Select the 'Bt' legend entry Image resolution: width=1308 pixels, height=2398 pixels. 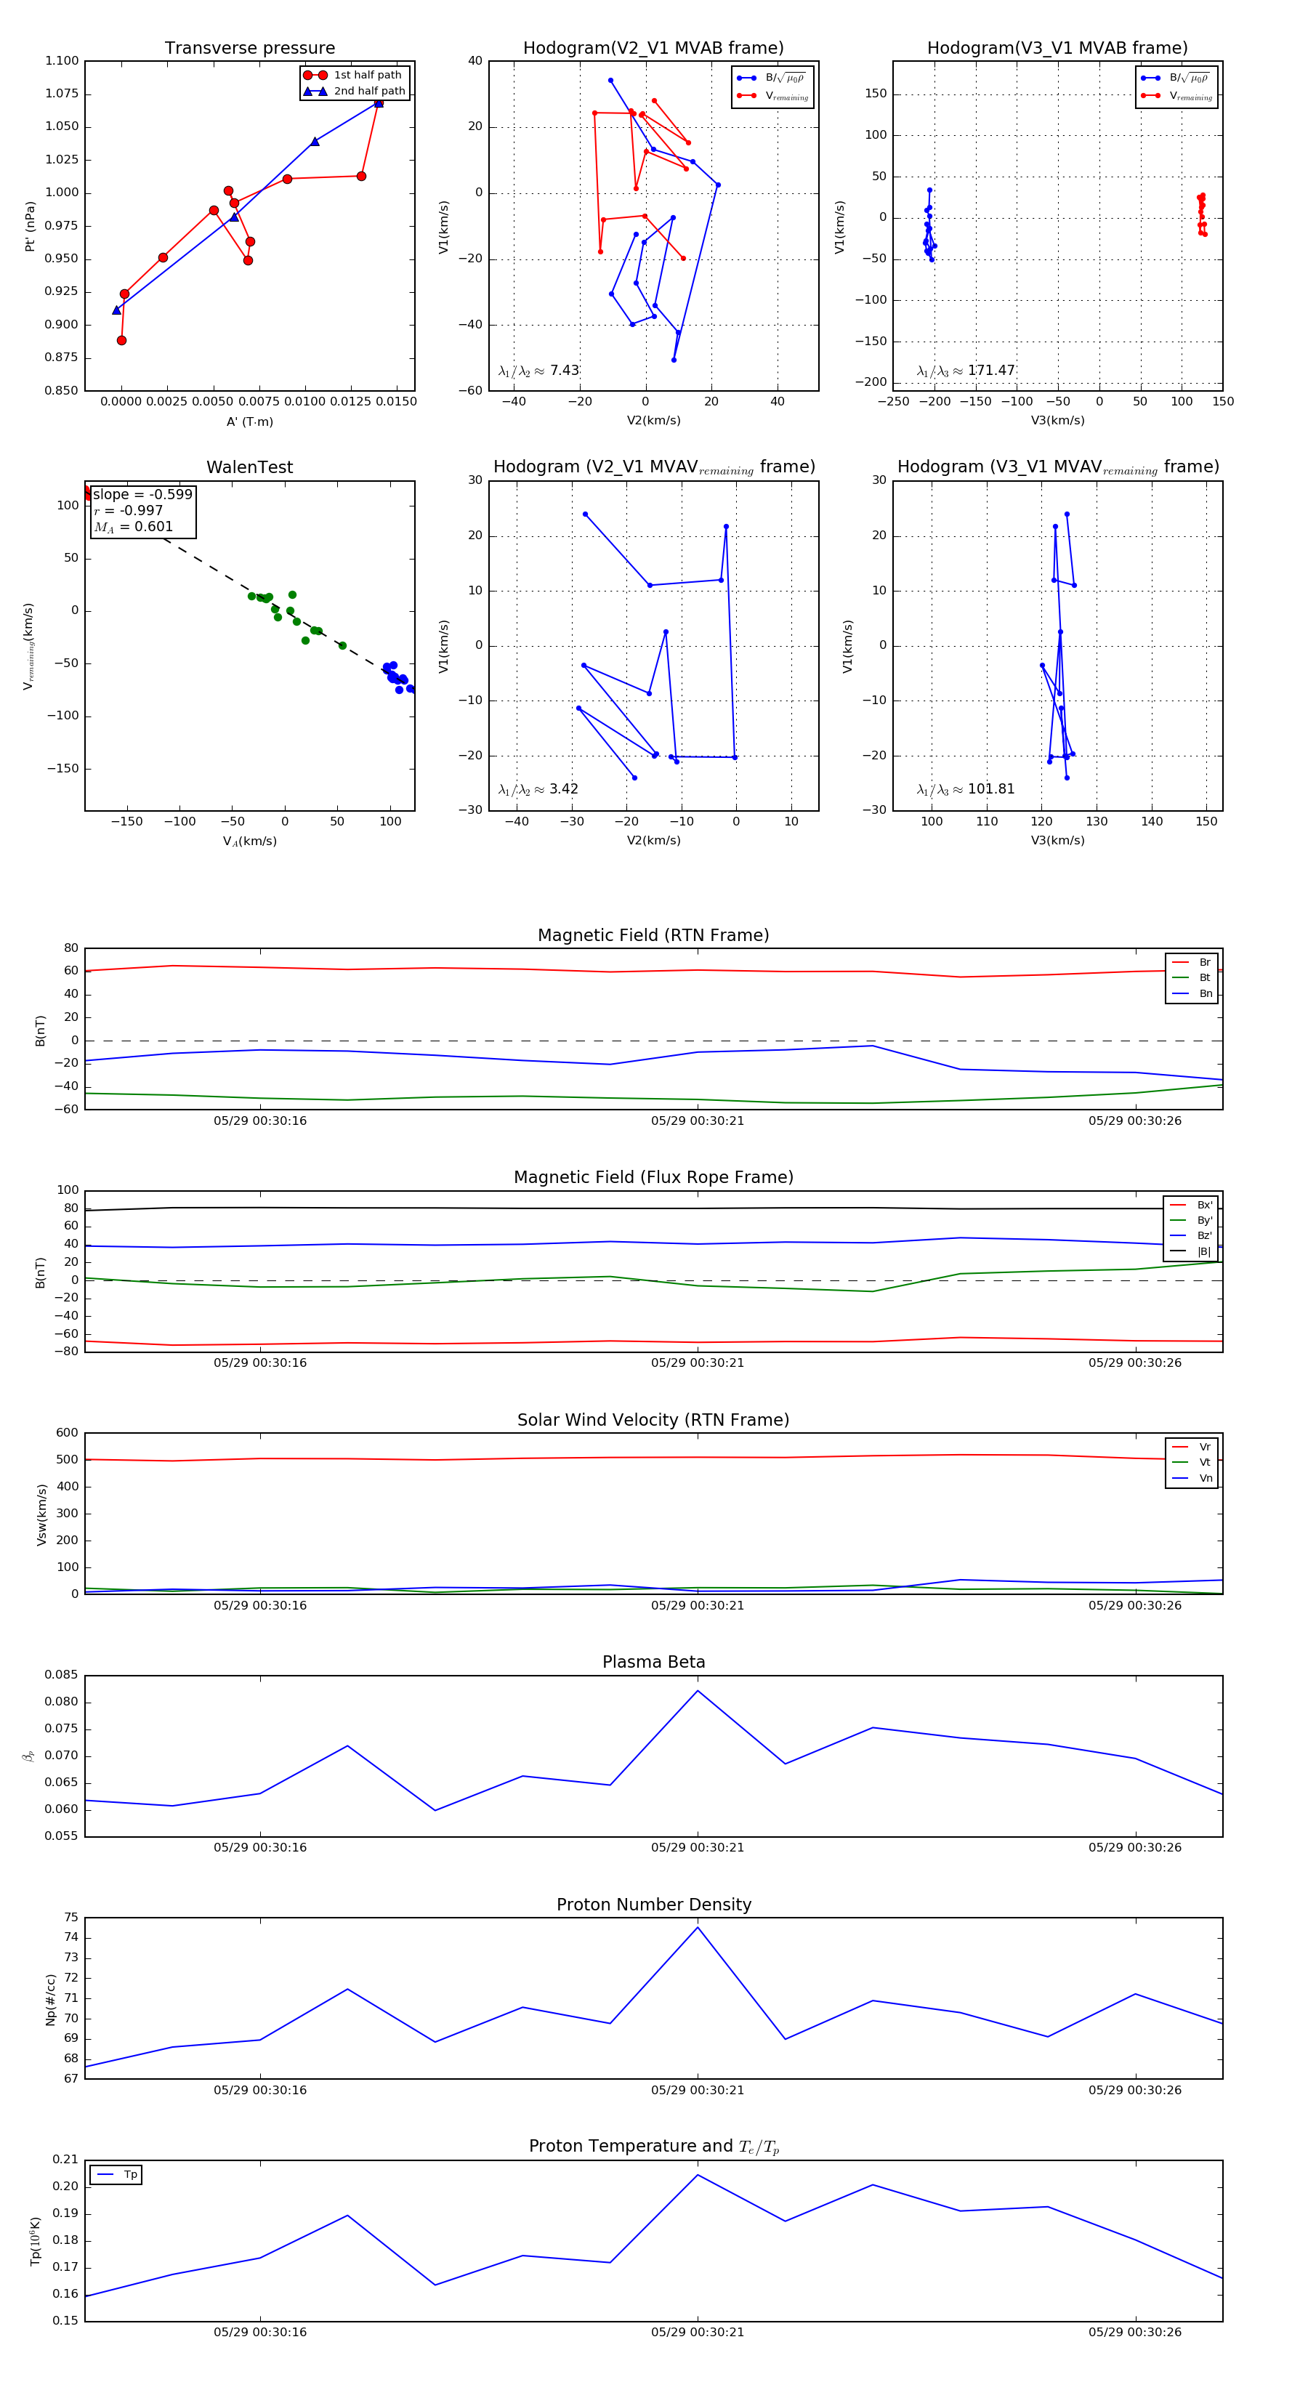1192,978
